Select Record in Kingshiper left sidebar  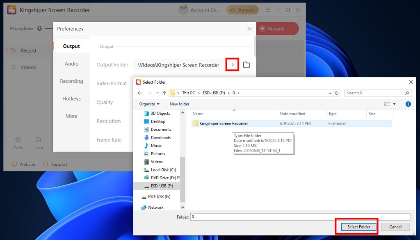pos(28,50)
